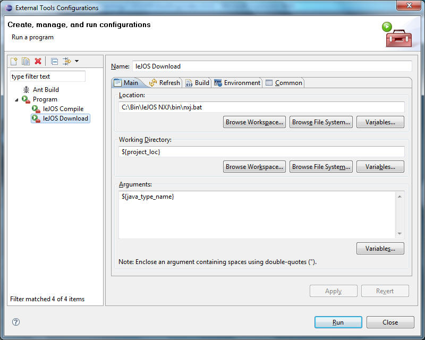Click the Duplicate launch configuration icon
425x340 pixels.
click(x=25, y=61)
